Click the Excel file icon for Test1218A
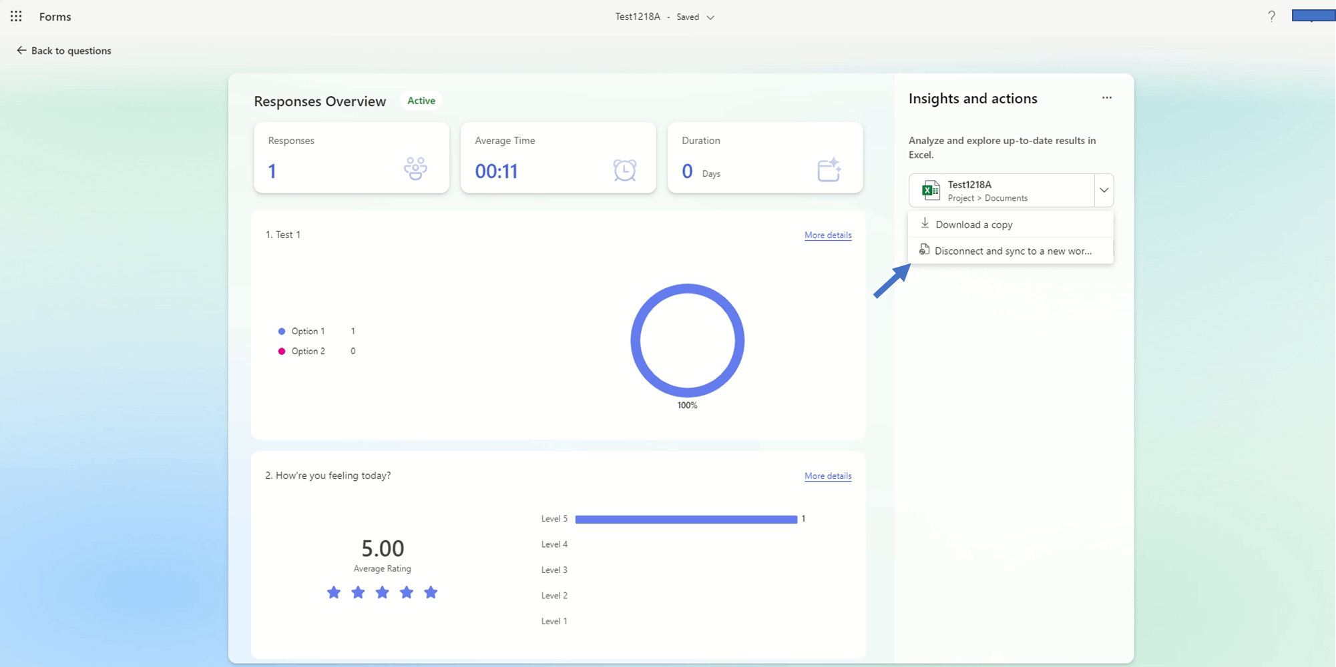 tap(930, 190)
